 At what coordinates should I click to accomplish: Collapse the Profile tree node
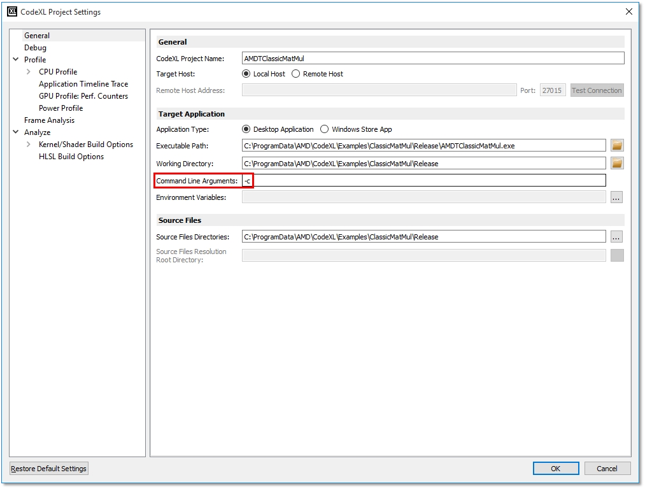(x=16, y=59)
